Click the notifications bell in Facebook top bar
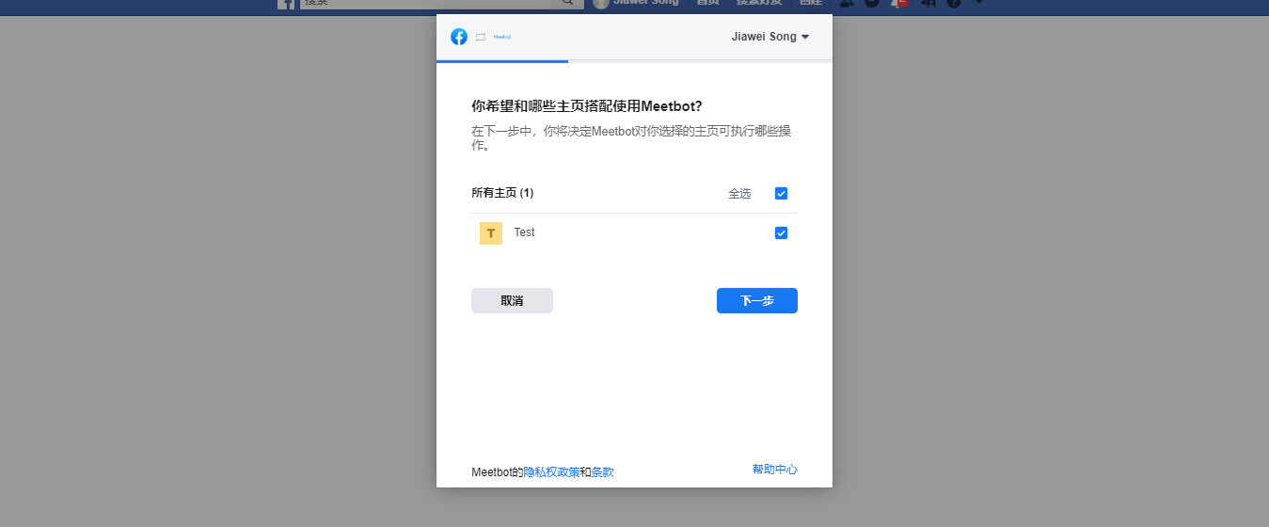 897,3
